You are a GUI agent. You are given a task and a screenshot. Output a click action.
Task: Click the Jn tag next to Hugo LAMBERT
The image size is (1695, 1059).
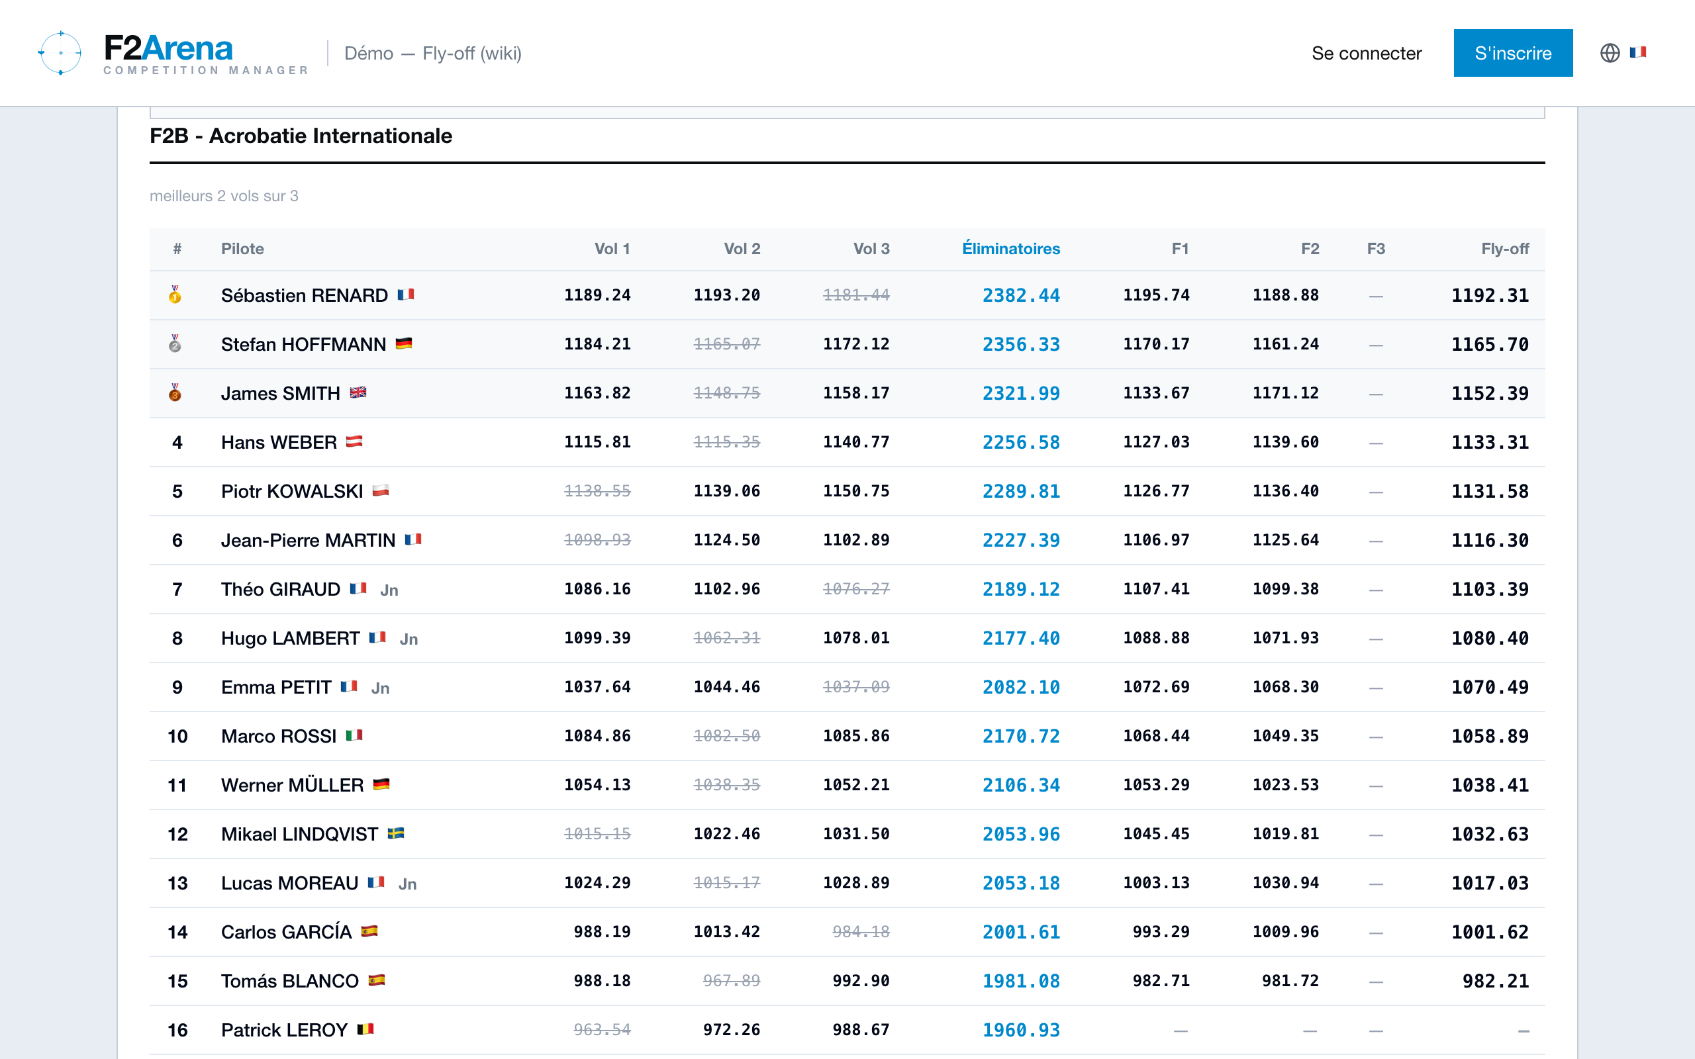(x=409, y=639)
